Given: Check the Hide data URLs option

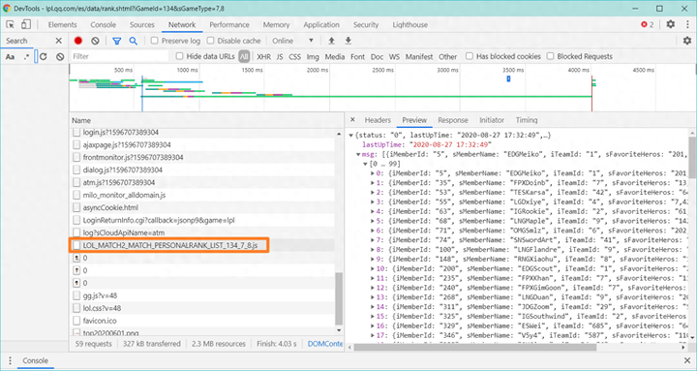Looking at the screenshot, I should 180,56.
